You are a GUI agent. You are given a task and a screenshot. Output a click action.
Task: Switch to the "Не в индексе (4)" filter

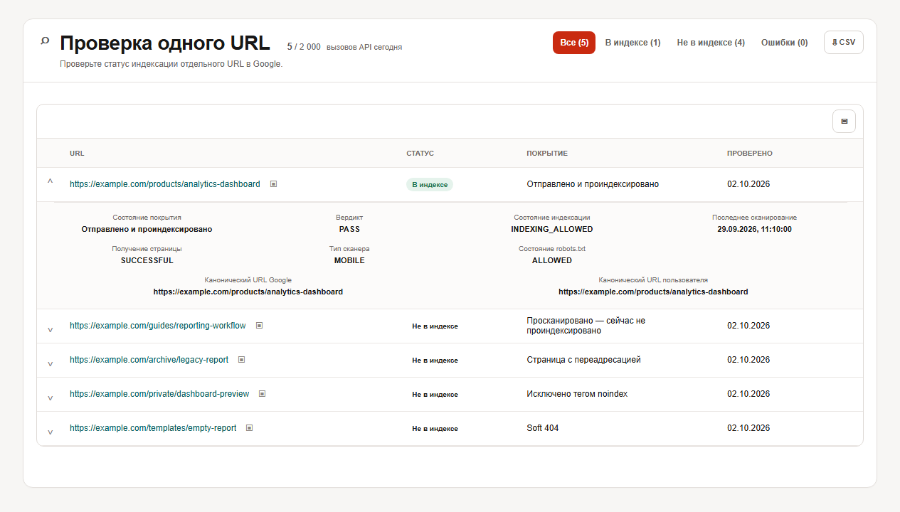(x=711, y=43)
